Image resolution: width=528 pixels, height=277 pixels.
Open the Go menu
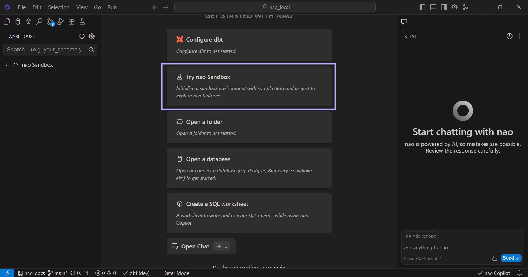(97, 7)
